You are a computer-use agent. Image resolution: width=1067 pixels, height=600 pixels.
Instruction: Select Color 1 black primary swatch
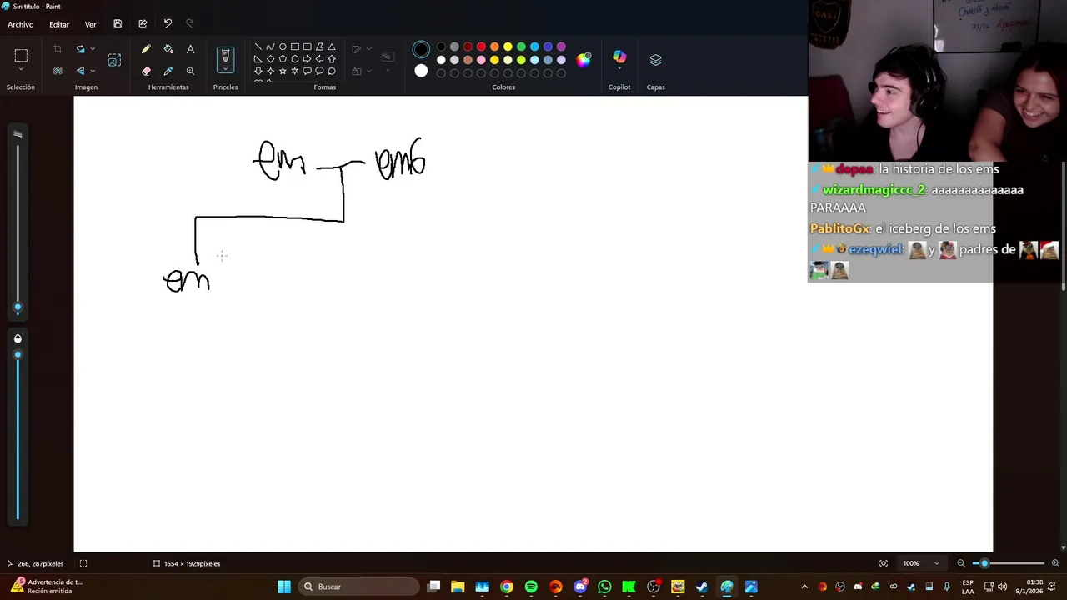click(x=421, y=50)
